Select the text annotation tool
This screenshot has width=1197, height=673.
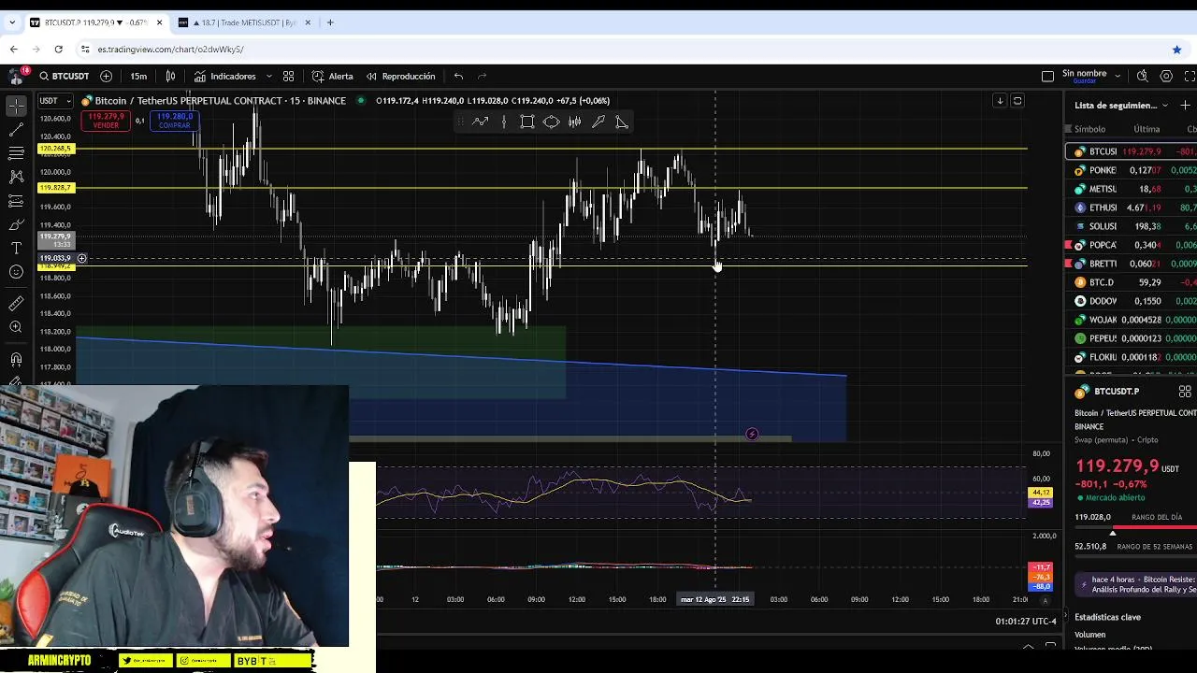click(16, 248)
